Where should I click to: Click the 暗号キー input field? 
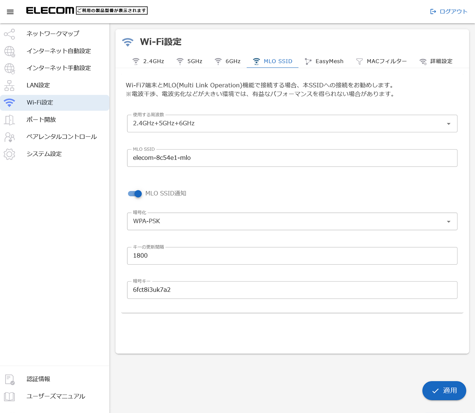pyautogui.click(x=292, y=290)
